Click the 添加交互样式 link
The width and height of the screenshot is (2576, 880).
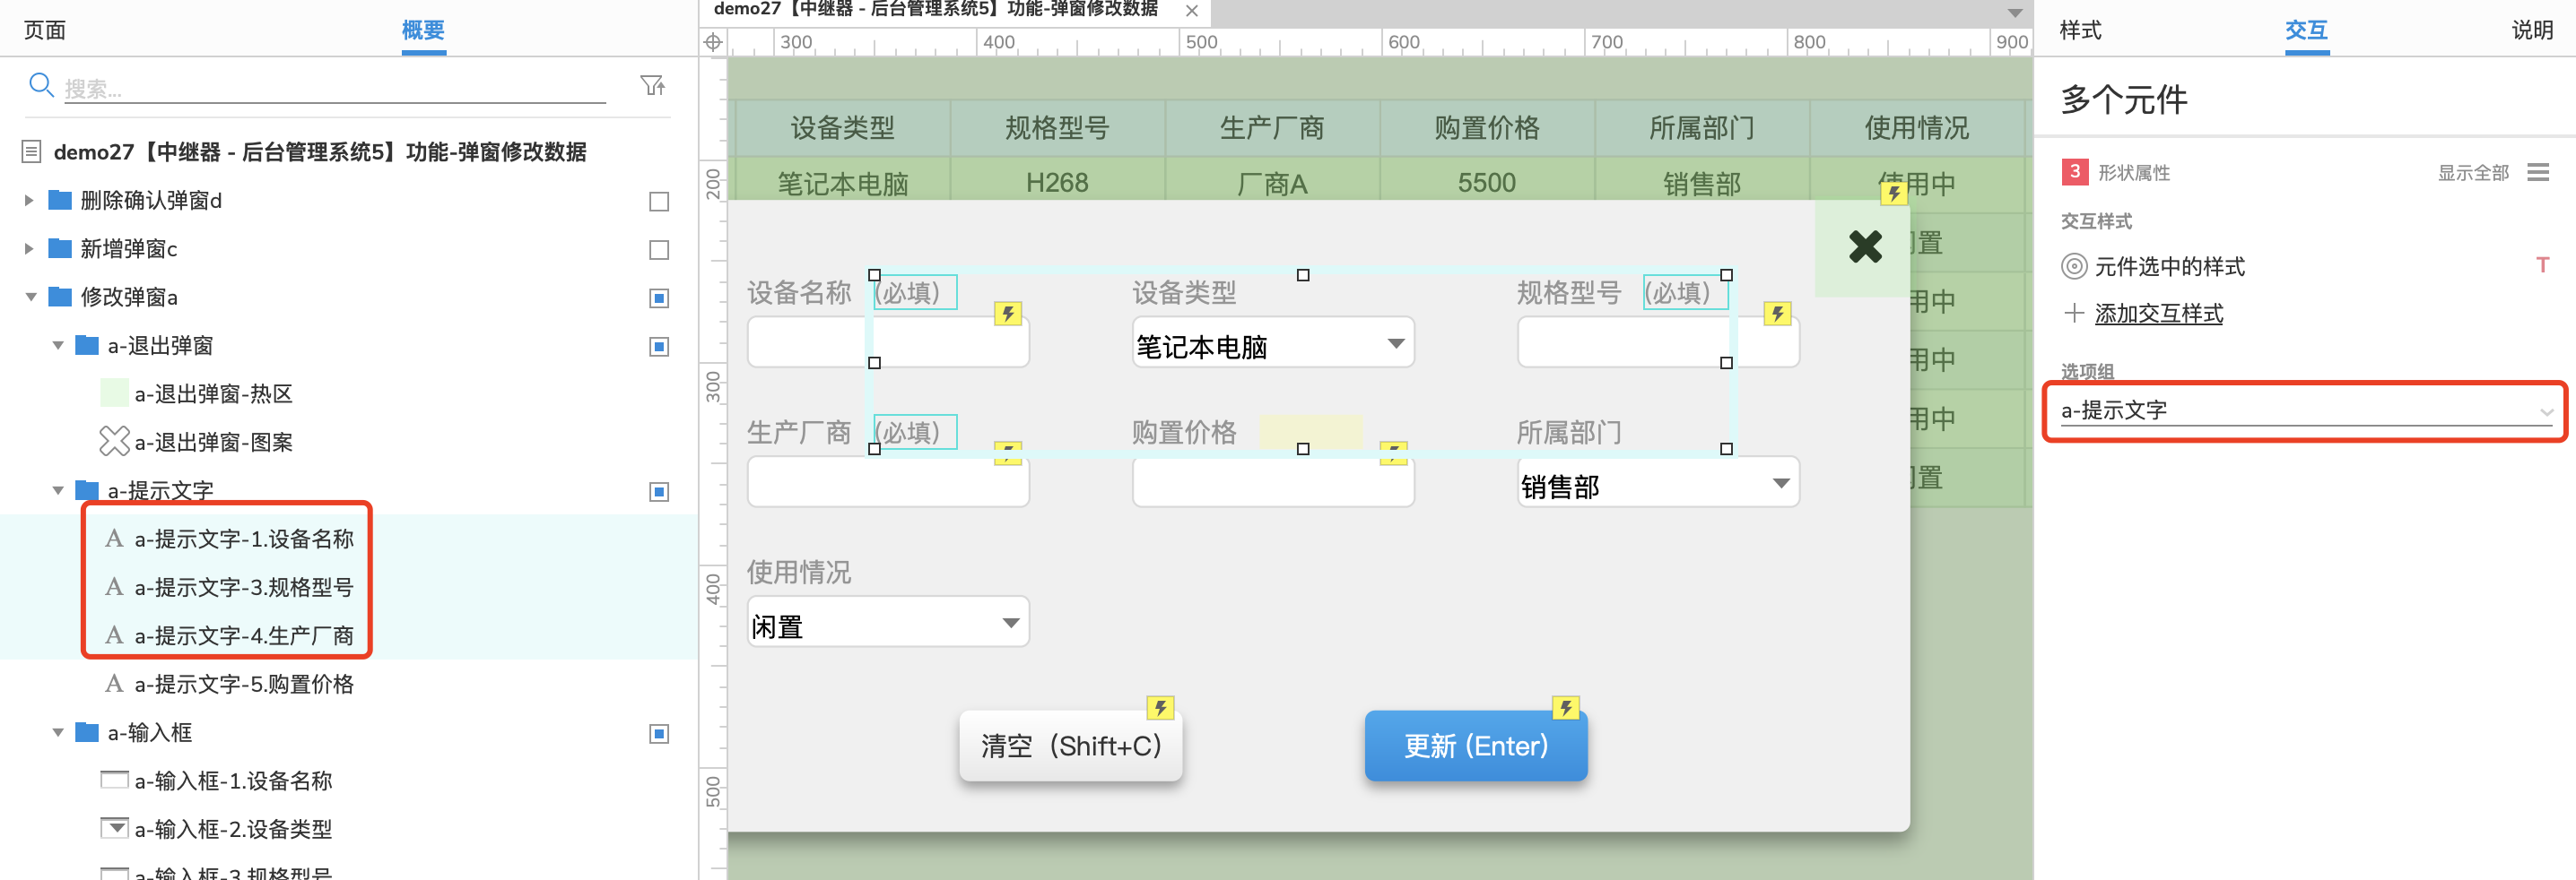coord(2159,314)
